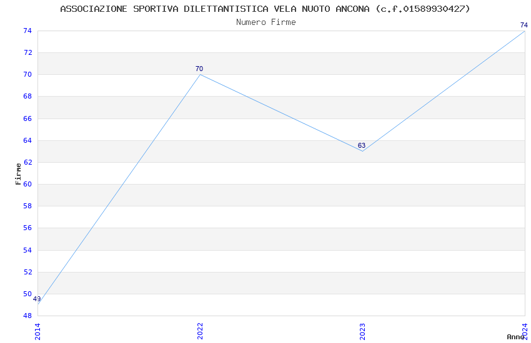The width and height of the screenshot is (531, 343).
Task: Click the y-axis tick label 52
Action: click(27, 272)
